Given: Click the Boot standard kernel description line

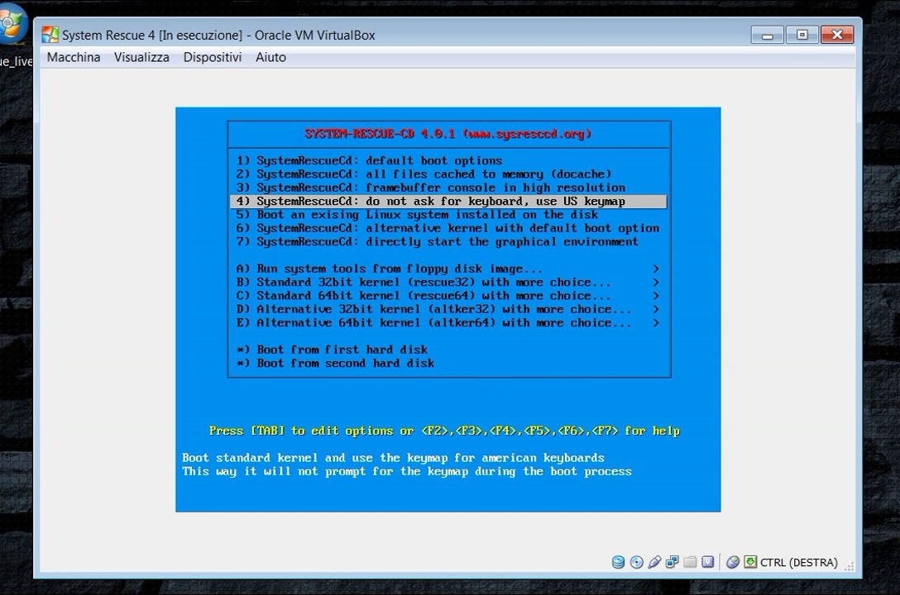Looking at the screenshot, I should tap(393, 458).
